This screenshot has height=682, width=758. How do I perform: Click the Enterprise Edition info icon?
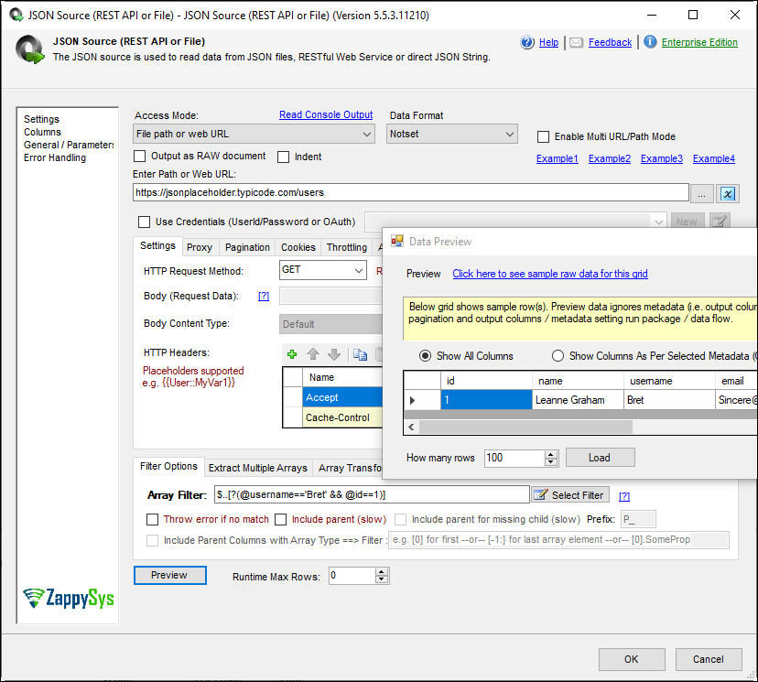tap(650, 42)
